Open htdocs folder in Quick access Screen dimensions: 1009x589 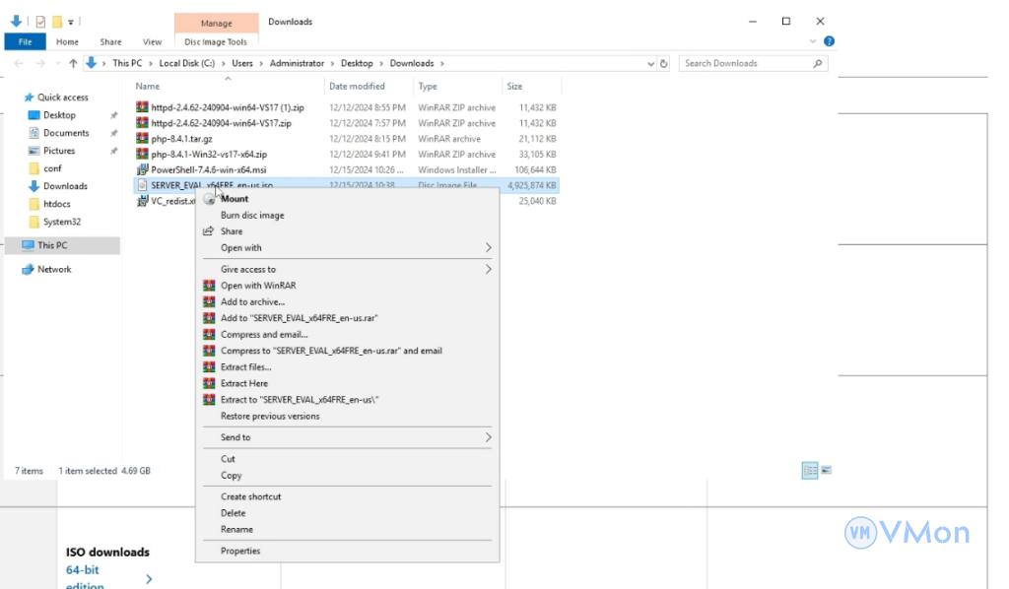(x=55, y=204)
